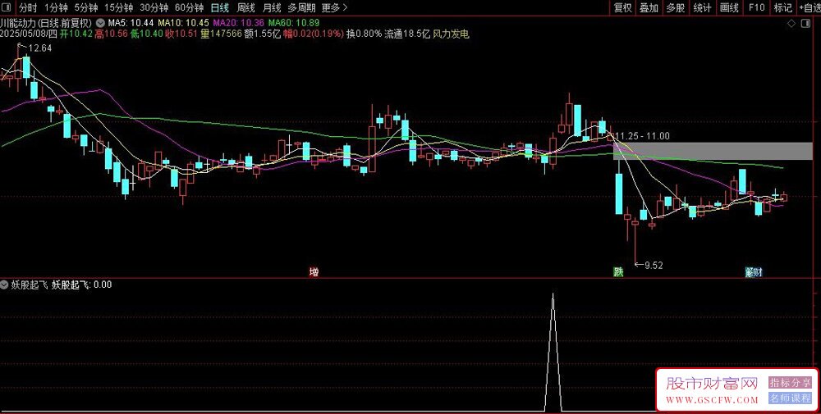821x414 pixels.
Task: Switch to 分时 intraday view
Action: [28, 7]
